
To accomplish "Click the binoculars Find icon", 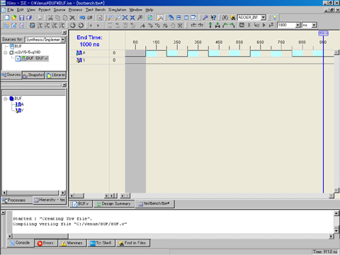I will coord(225,18).
